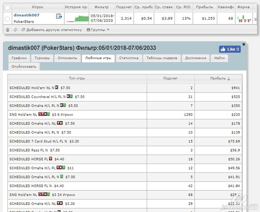Click the K badge in the Hold'em NL $7.50 row
The height and width of the screenshot is (212, 260).
click(x=57, y=87)
